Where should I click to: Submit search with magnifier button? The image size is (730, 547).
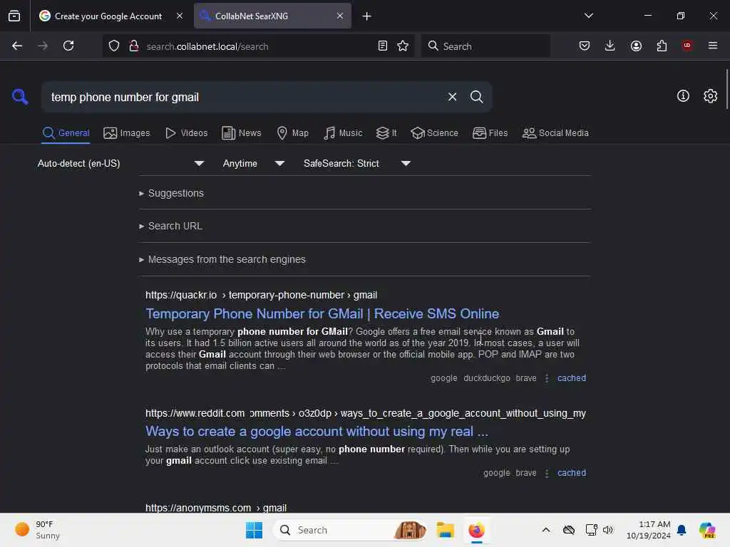pyautogui.click(x=476, y=97)
